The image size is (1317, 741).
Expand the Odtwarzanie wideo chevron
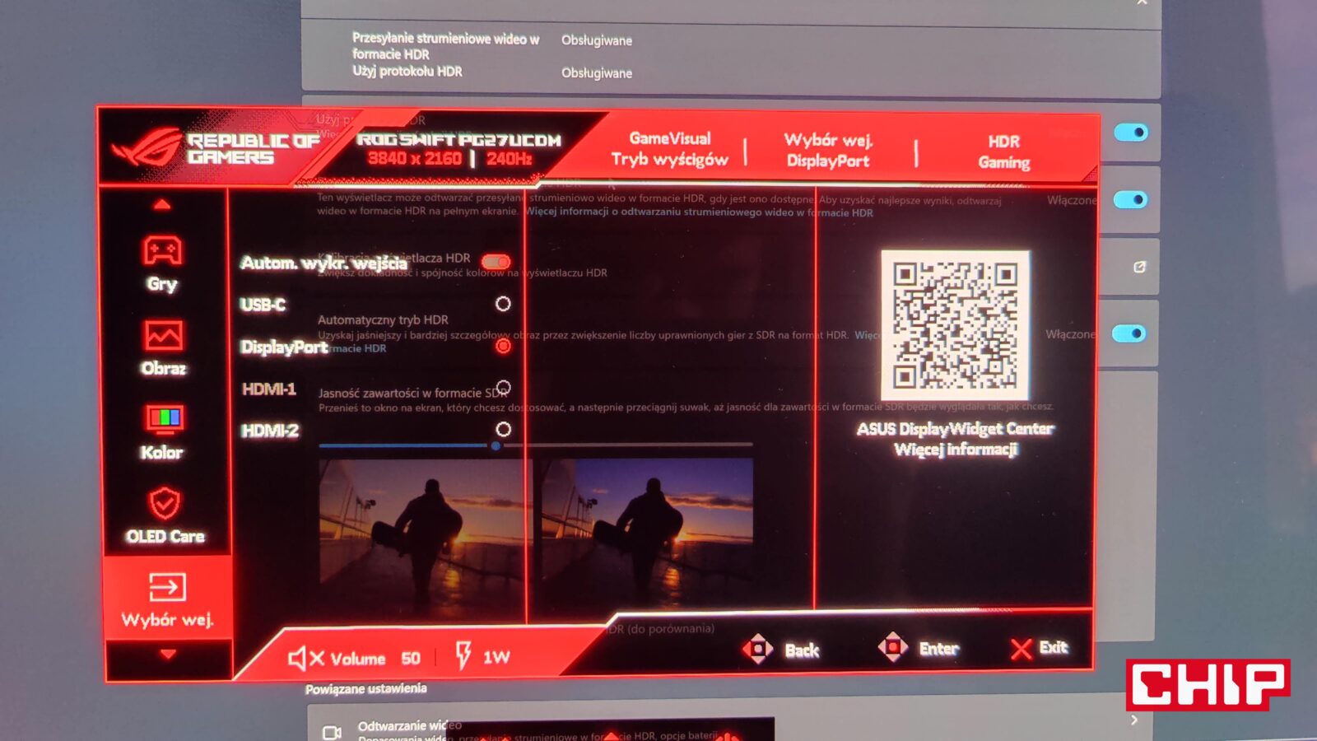[x=1134, y=720]
